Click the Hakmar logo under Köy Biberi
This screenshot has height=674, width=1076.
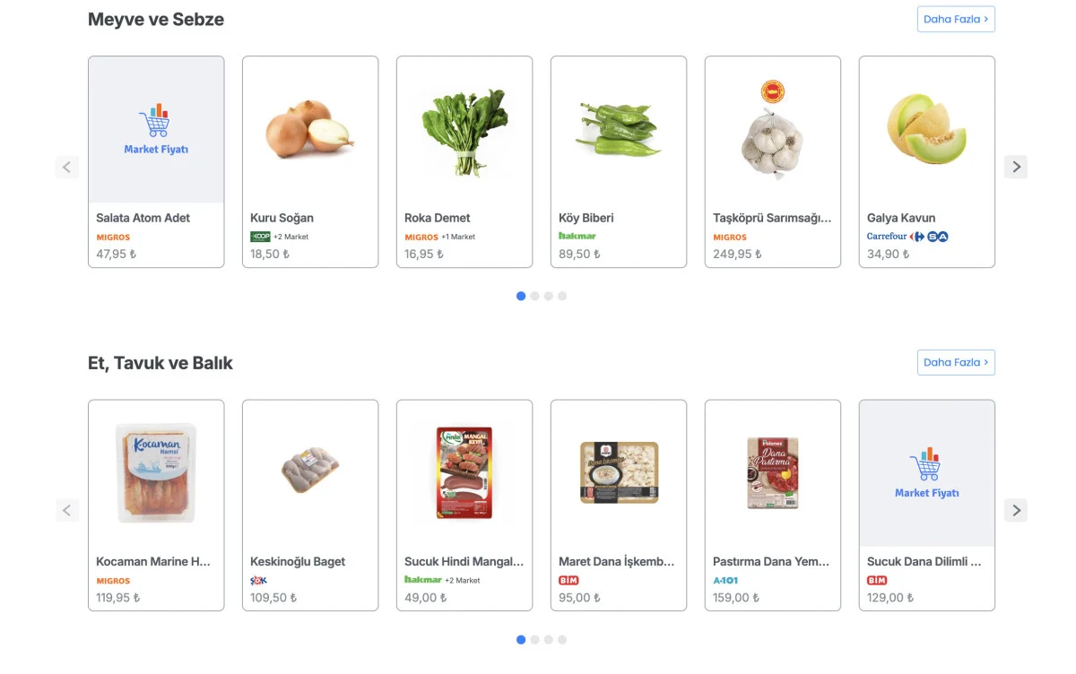coord(577,237)
